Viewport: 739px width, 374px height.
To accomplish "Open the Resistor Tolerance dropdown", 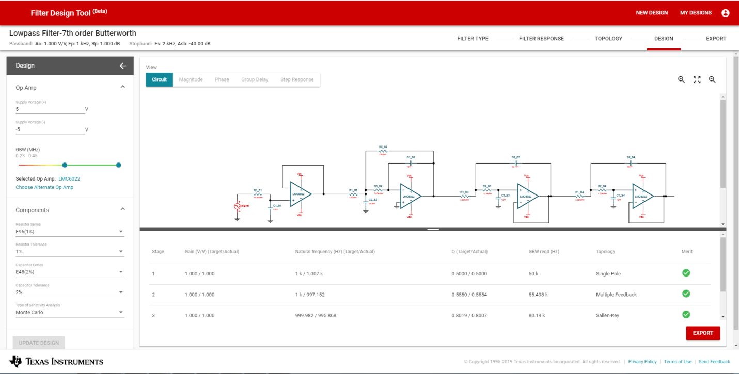I will click(x=70, y=252).
